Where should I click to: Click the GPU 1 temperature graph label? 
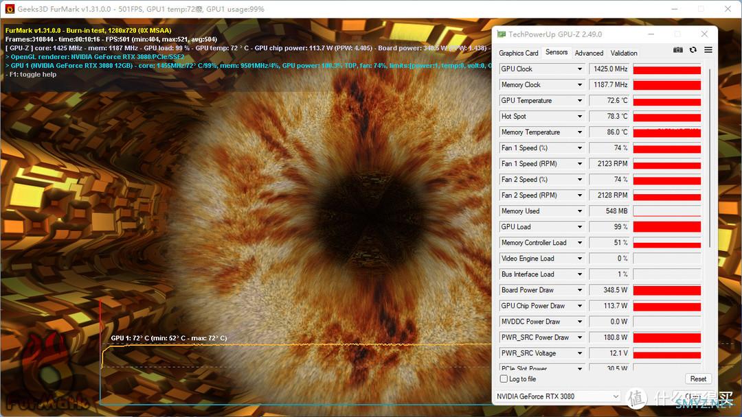tap(169, 338)
